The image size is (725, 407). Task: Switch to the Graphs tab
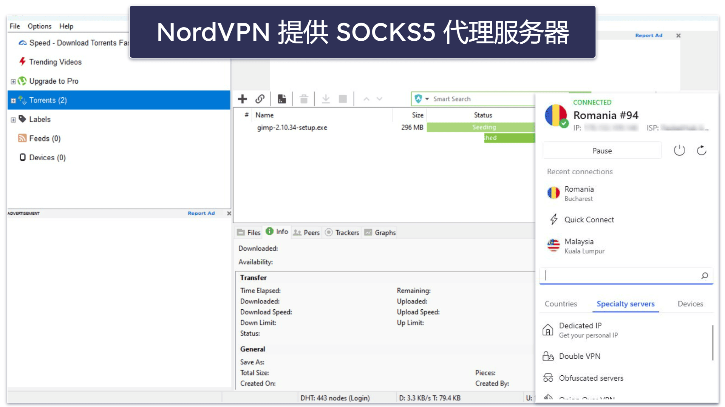(x=380, y=233)
